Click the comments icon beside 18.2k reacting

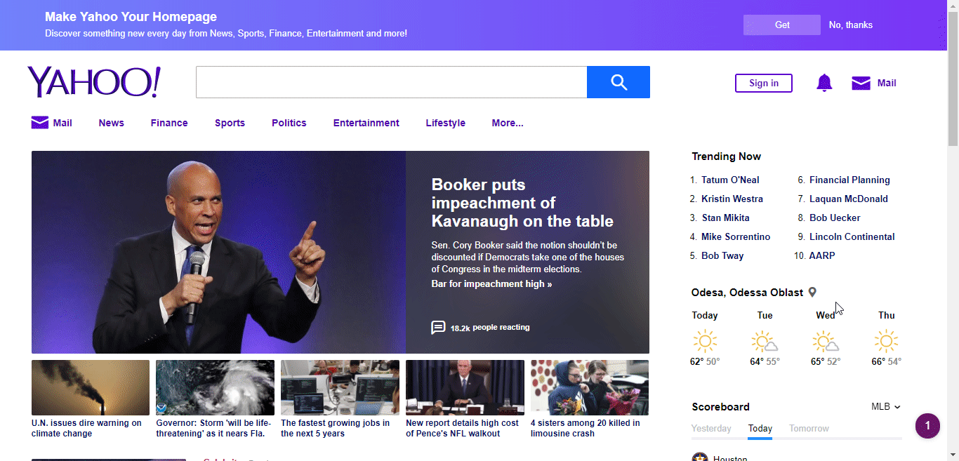click(438, 328)
